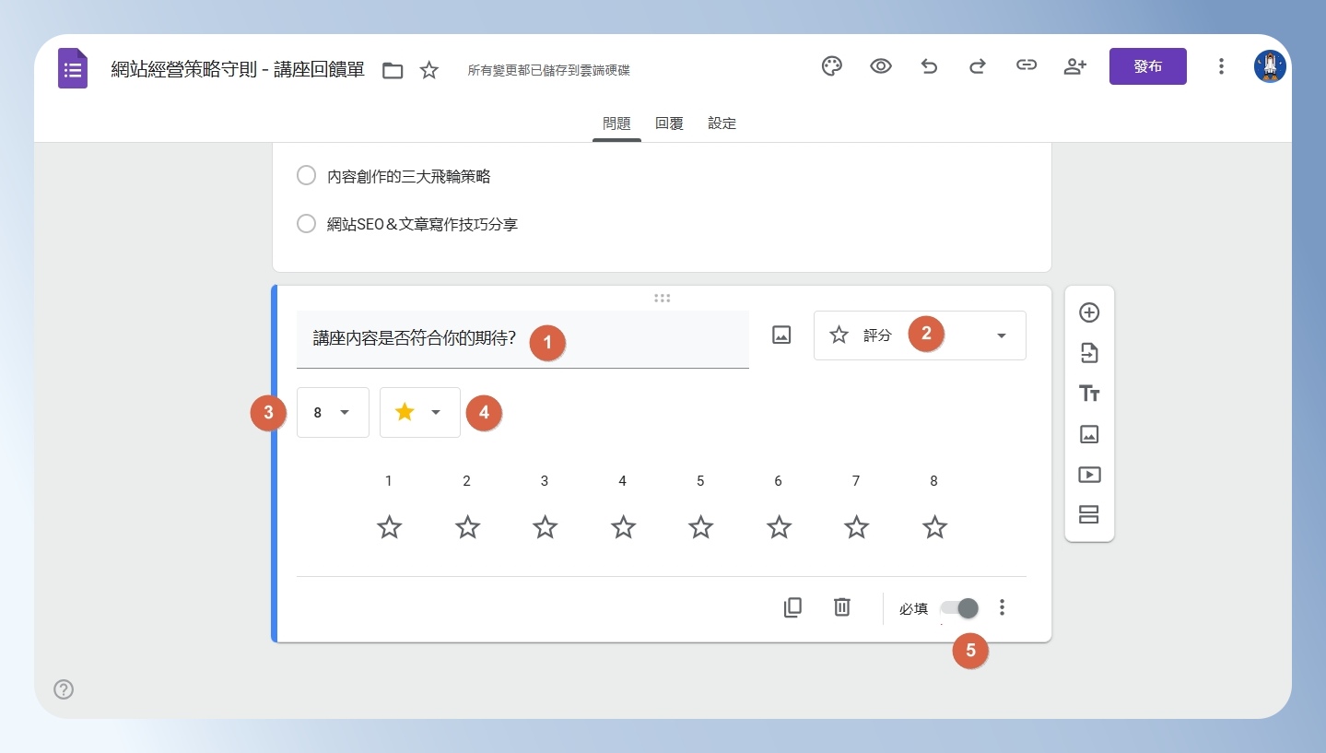Click the redo arrow icon
The width and height of the screenshot is (1326, 753).
tap(978, 66)
